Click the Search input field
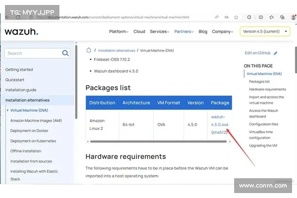297x198 pixels. [37, 53]
